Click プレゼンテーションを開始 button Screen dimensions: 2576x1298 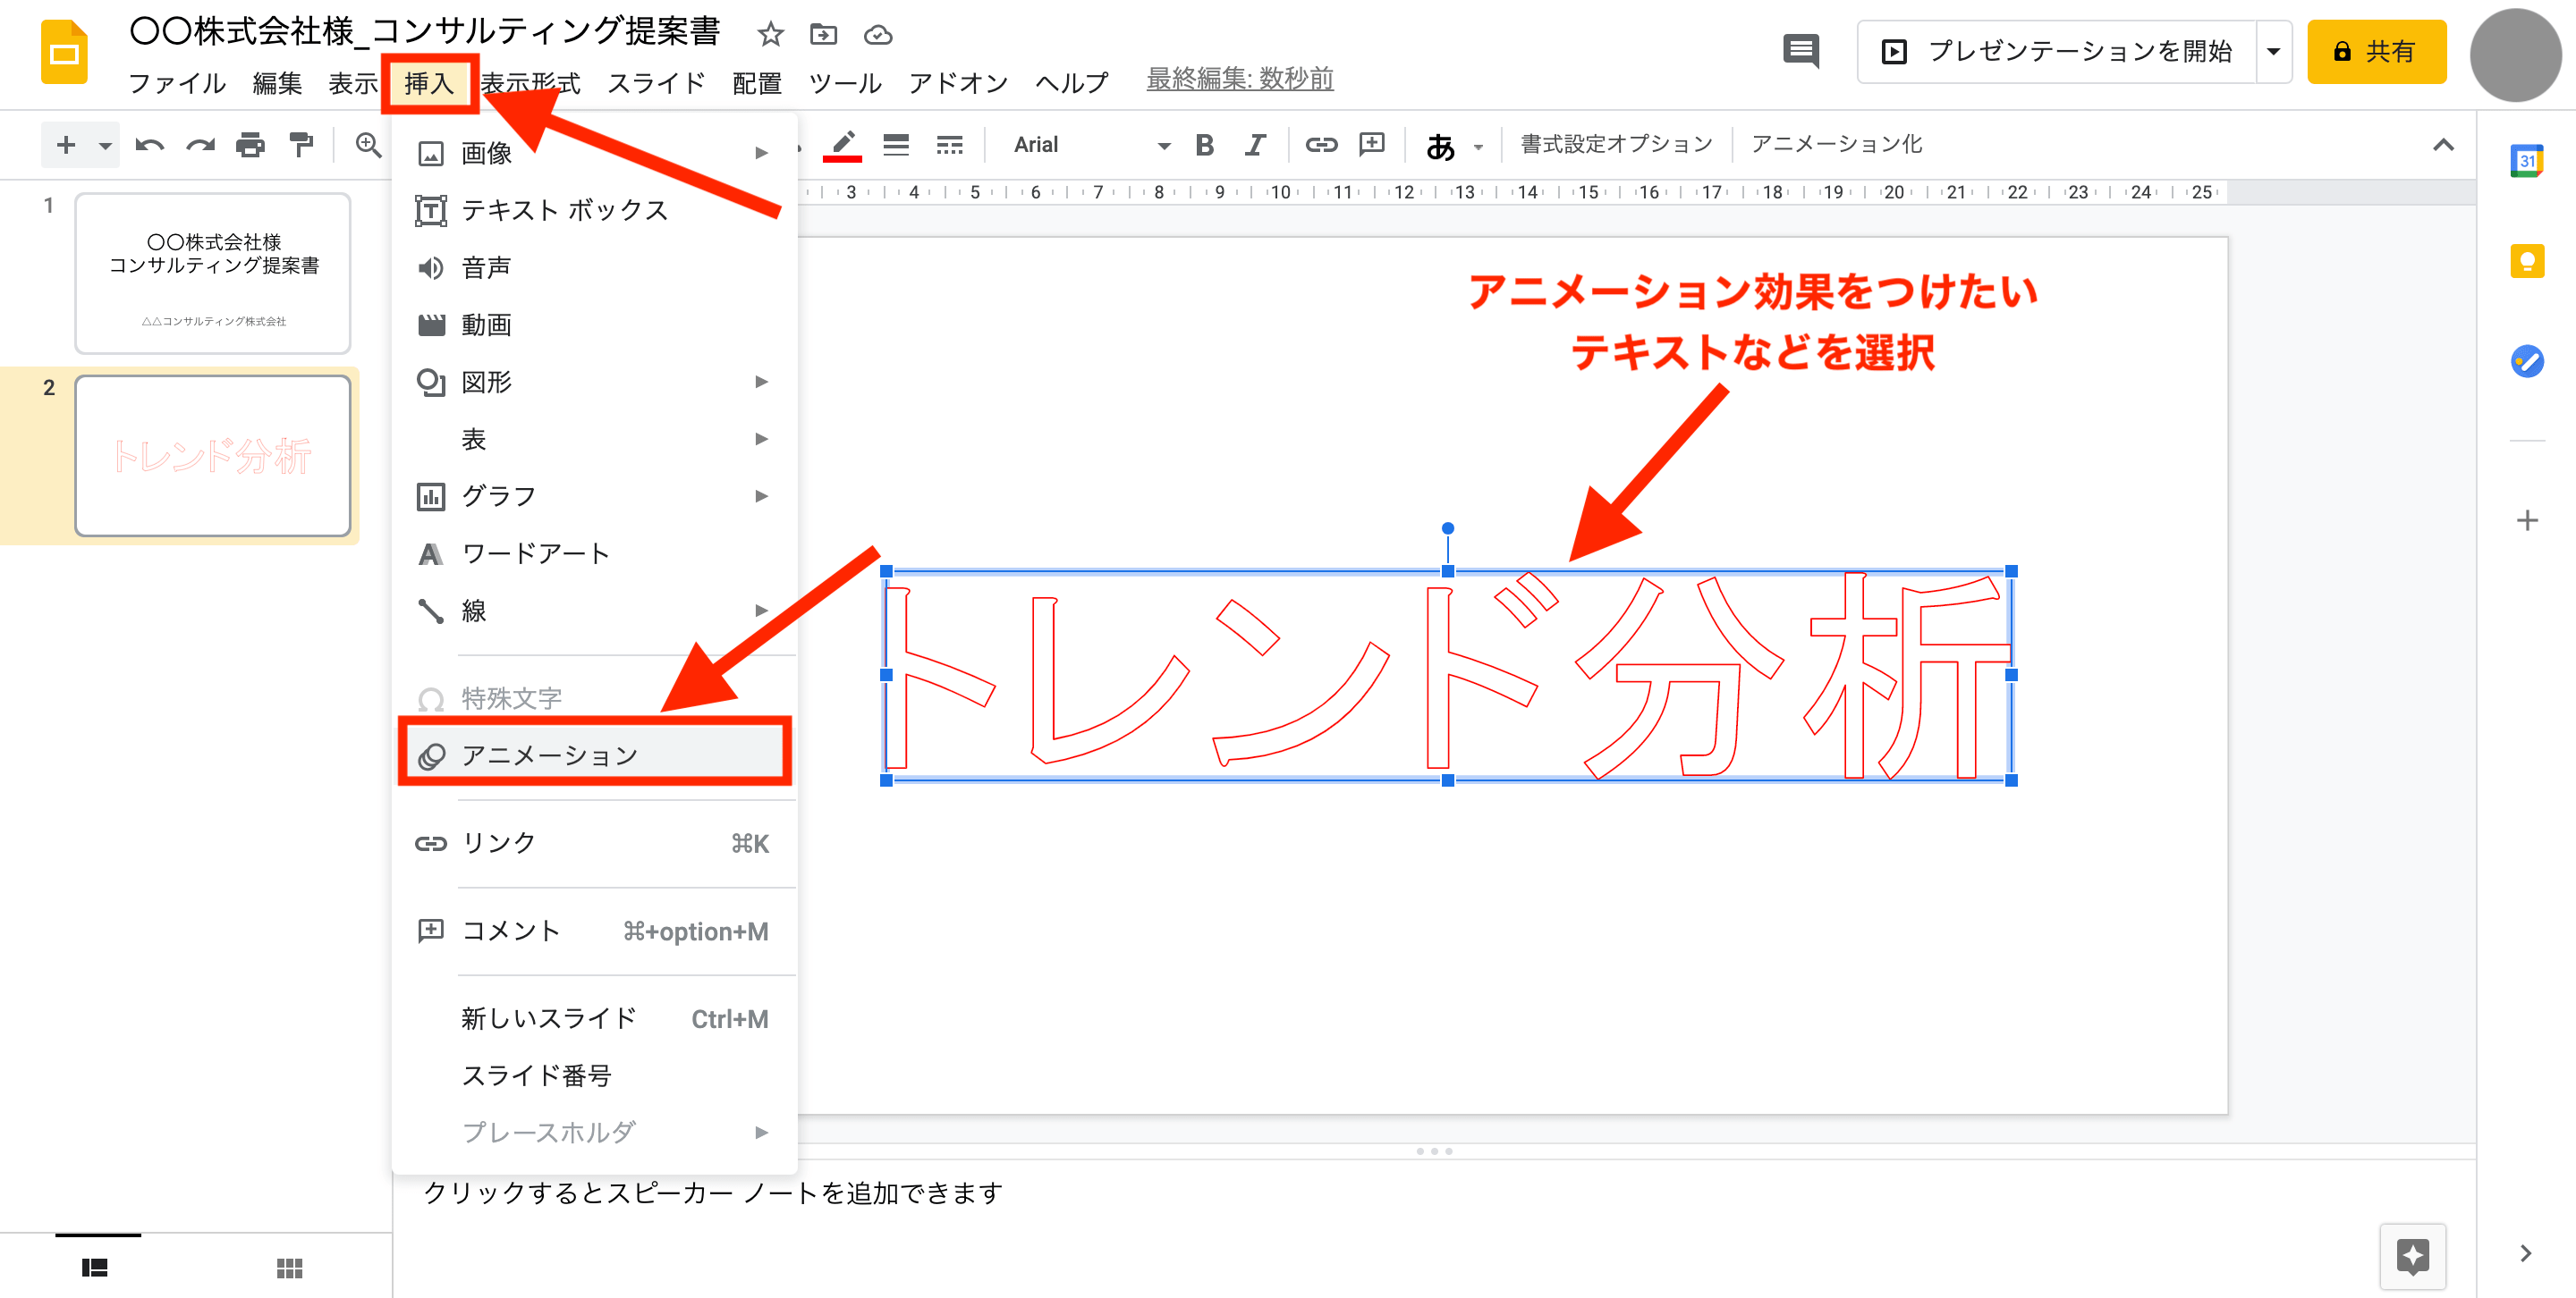tap(2058, 51)
